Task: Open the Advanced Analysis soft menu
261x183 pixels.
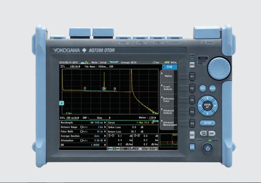Action: [x=168, y=112]
